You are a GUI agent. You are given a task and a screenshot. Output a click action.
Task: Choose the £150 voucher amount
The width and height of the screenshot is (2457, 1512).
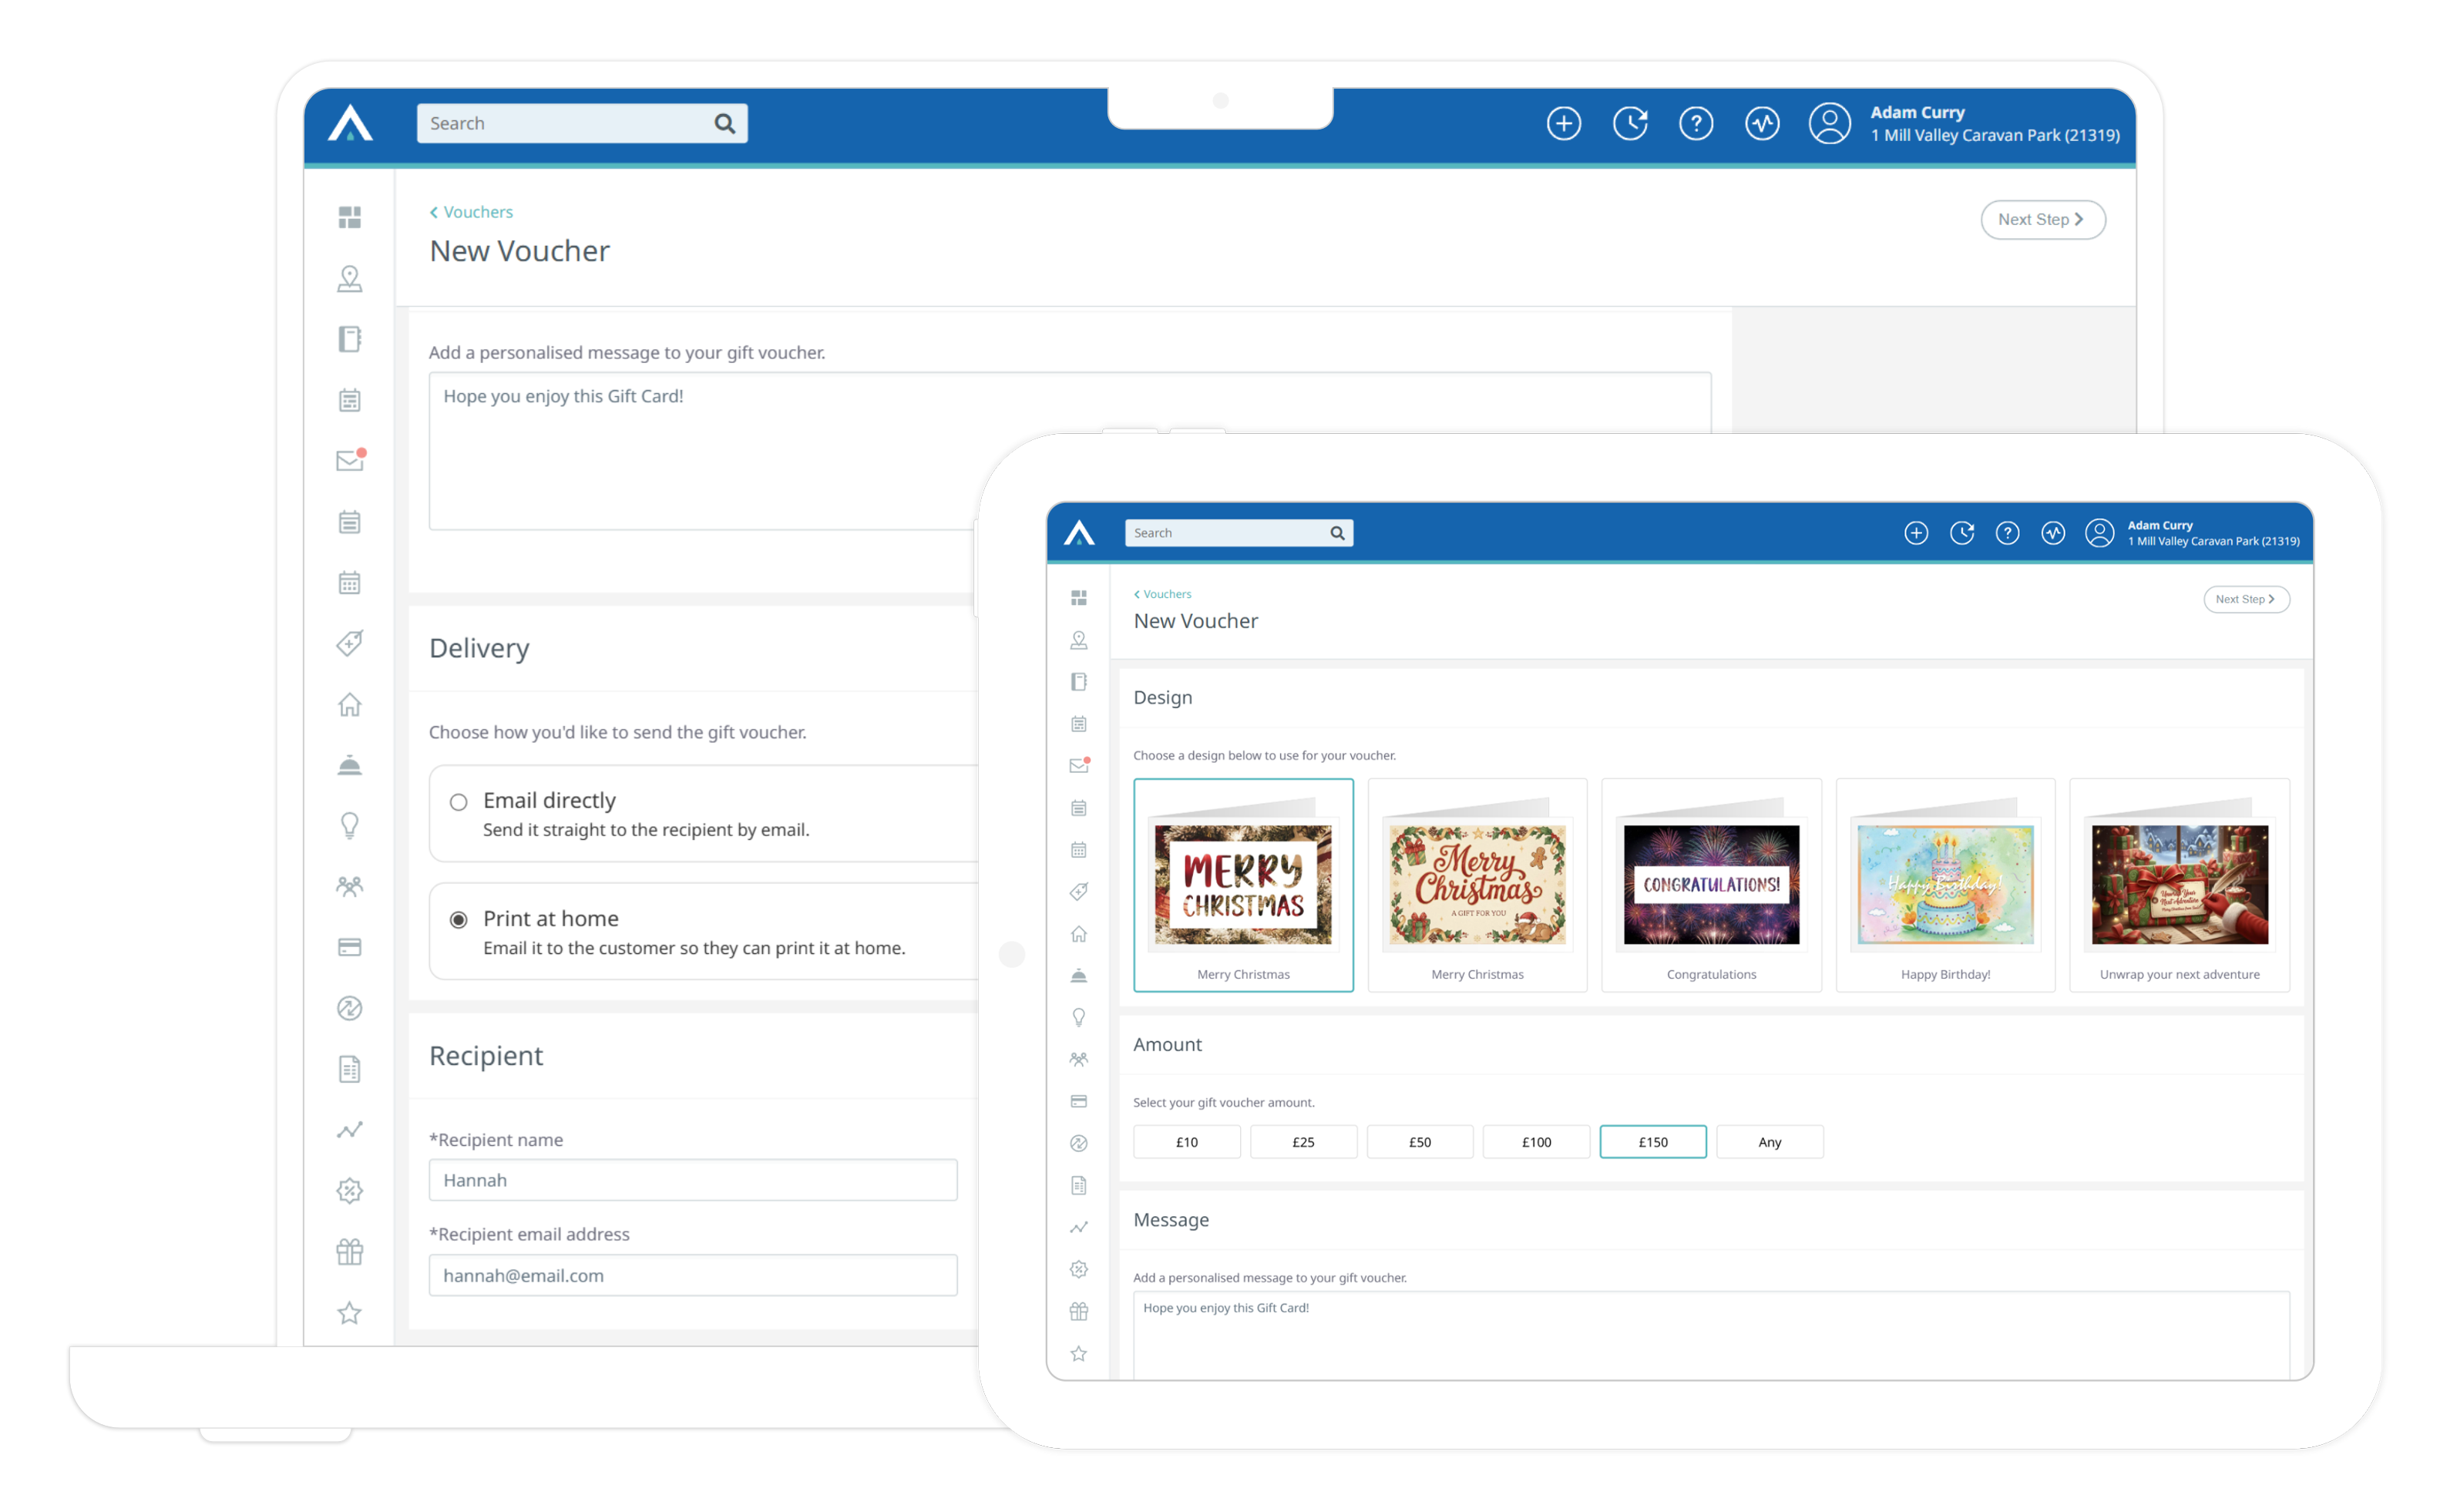coord(1652,1142)
